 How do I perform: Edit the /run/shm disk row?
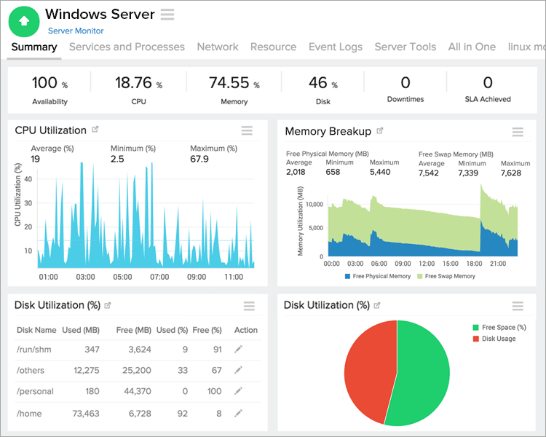point(238,350)
